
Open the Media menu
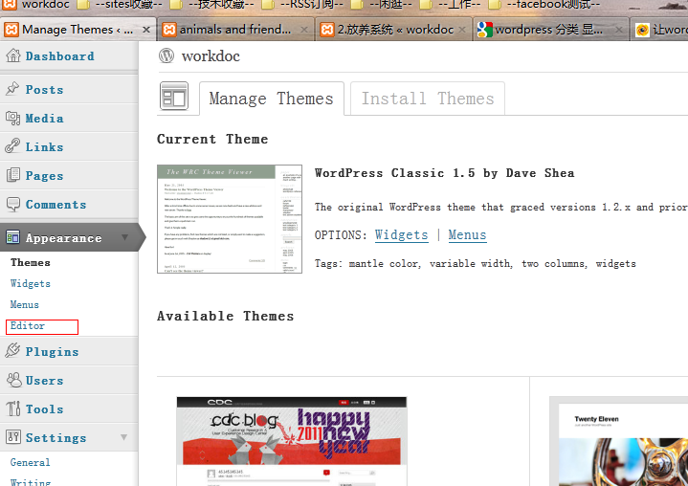pos(44,119)
